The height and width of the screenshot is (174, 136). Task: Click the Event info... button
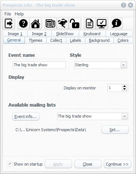tap(26, 116)
